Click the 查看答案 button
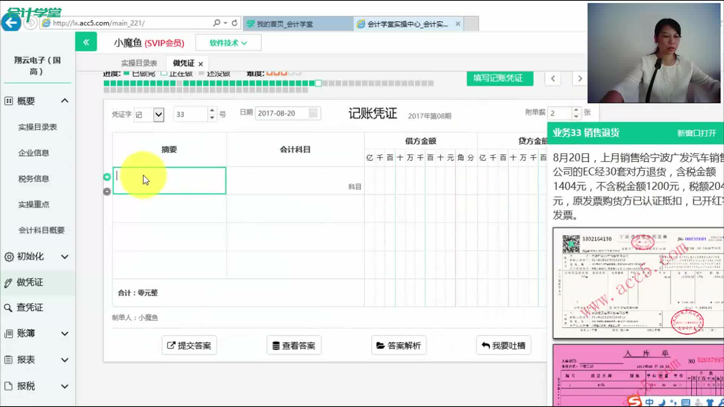 coord(294,346)
